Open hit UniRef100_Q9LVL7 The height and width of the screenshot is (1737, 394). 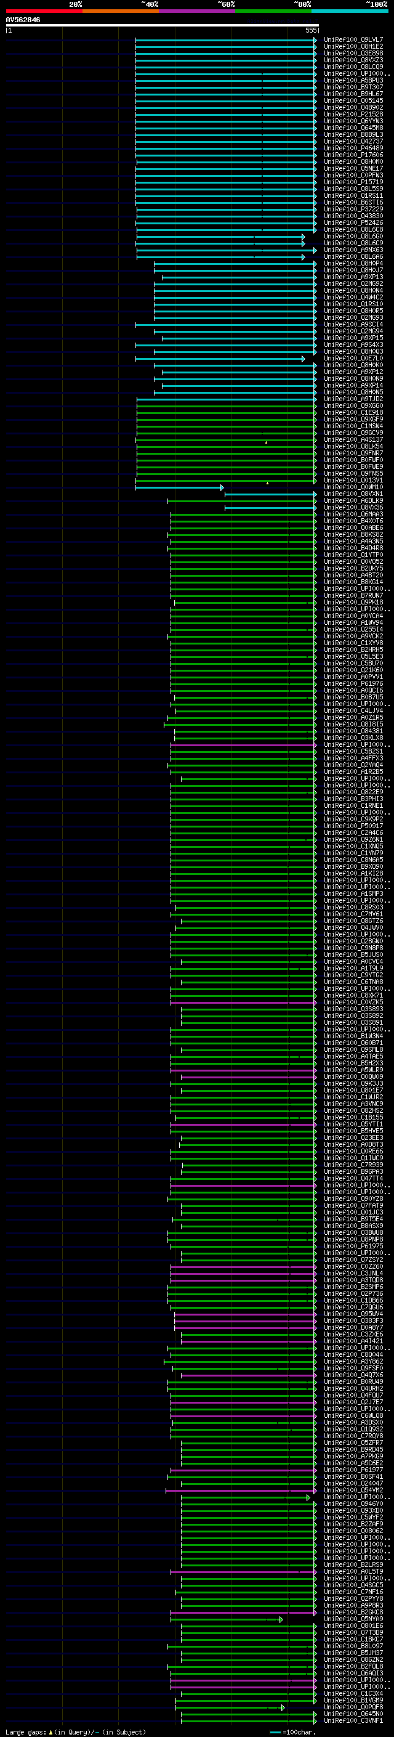click(353, 40)
